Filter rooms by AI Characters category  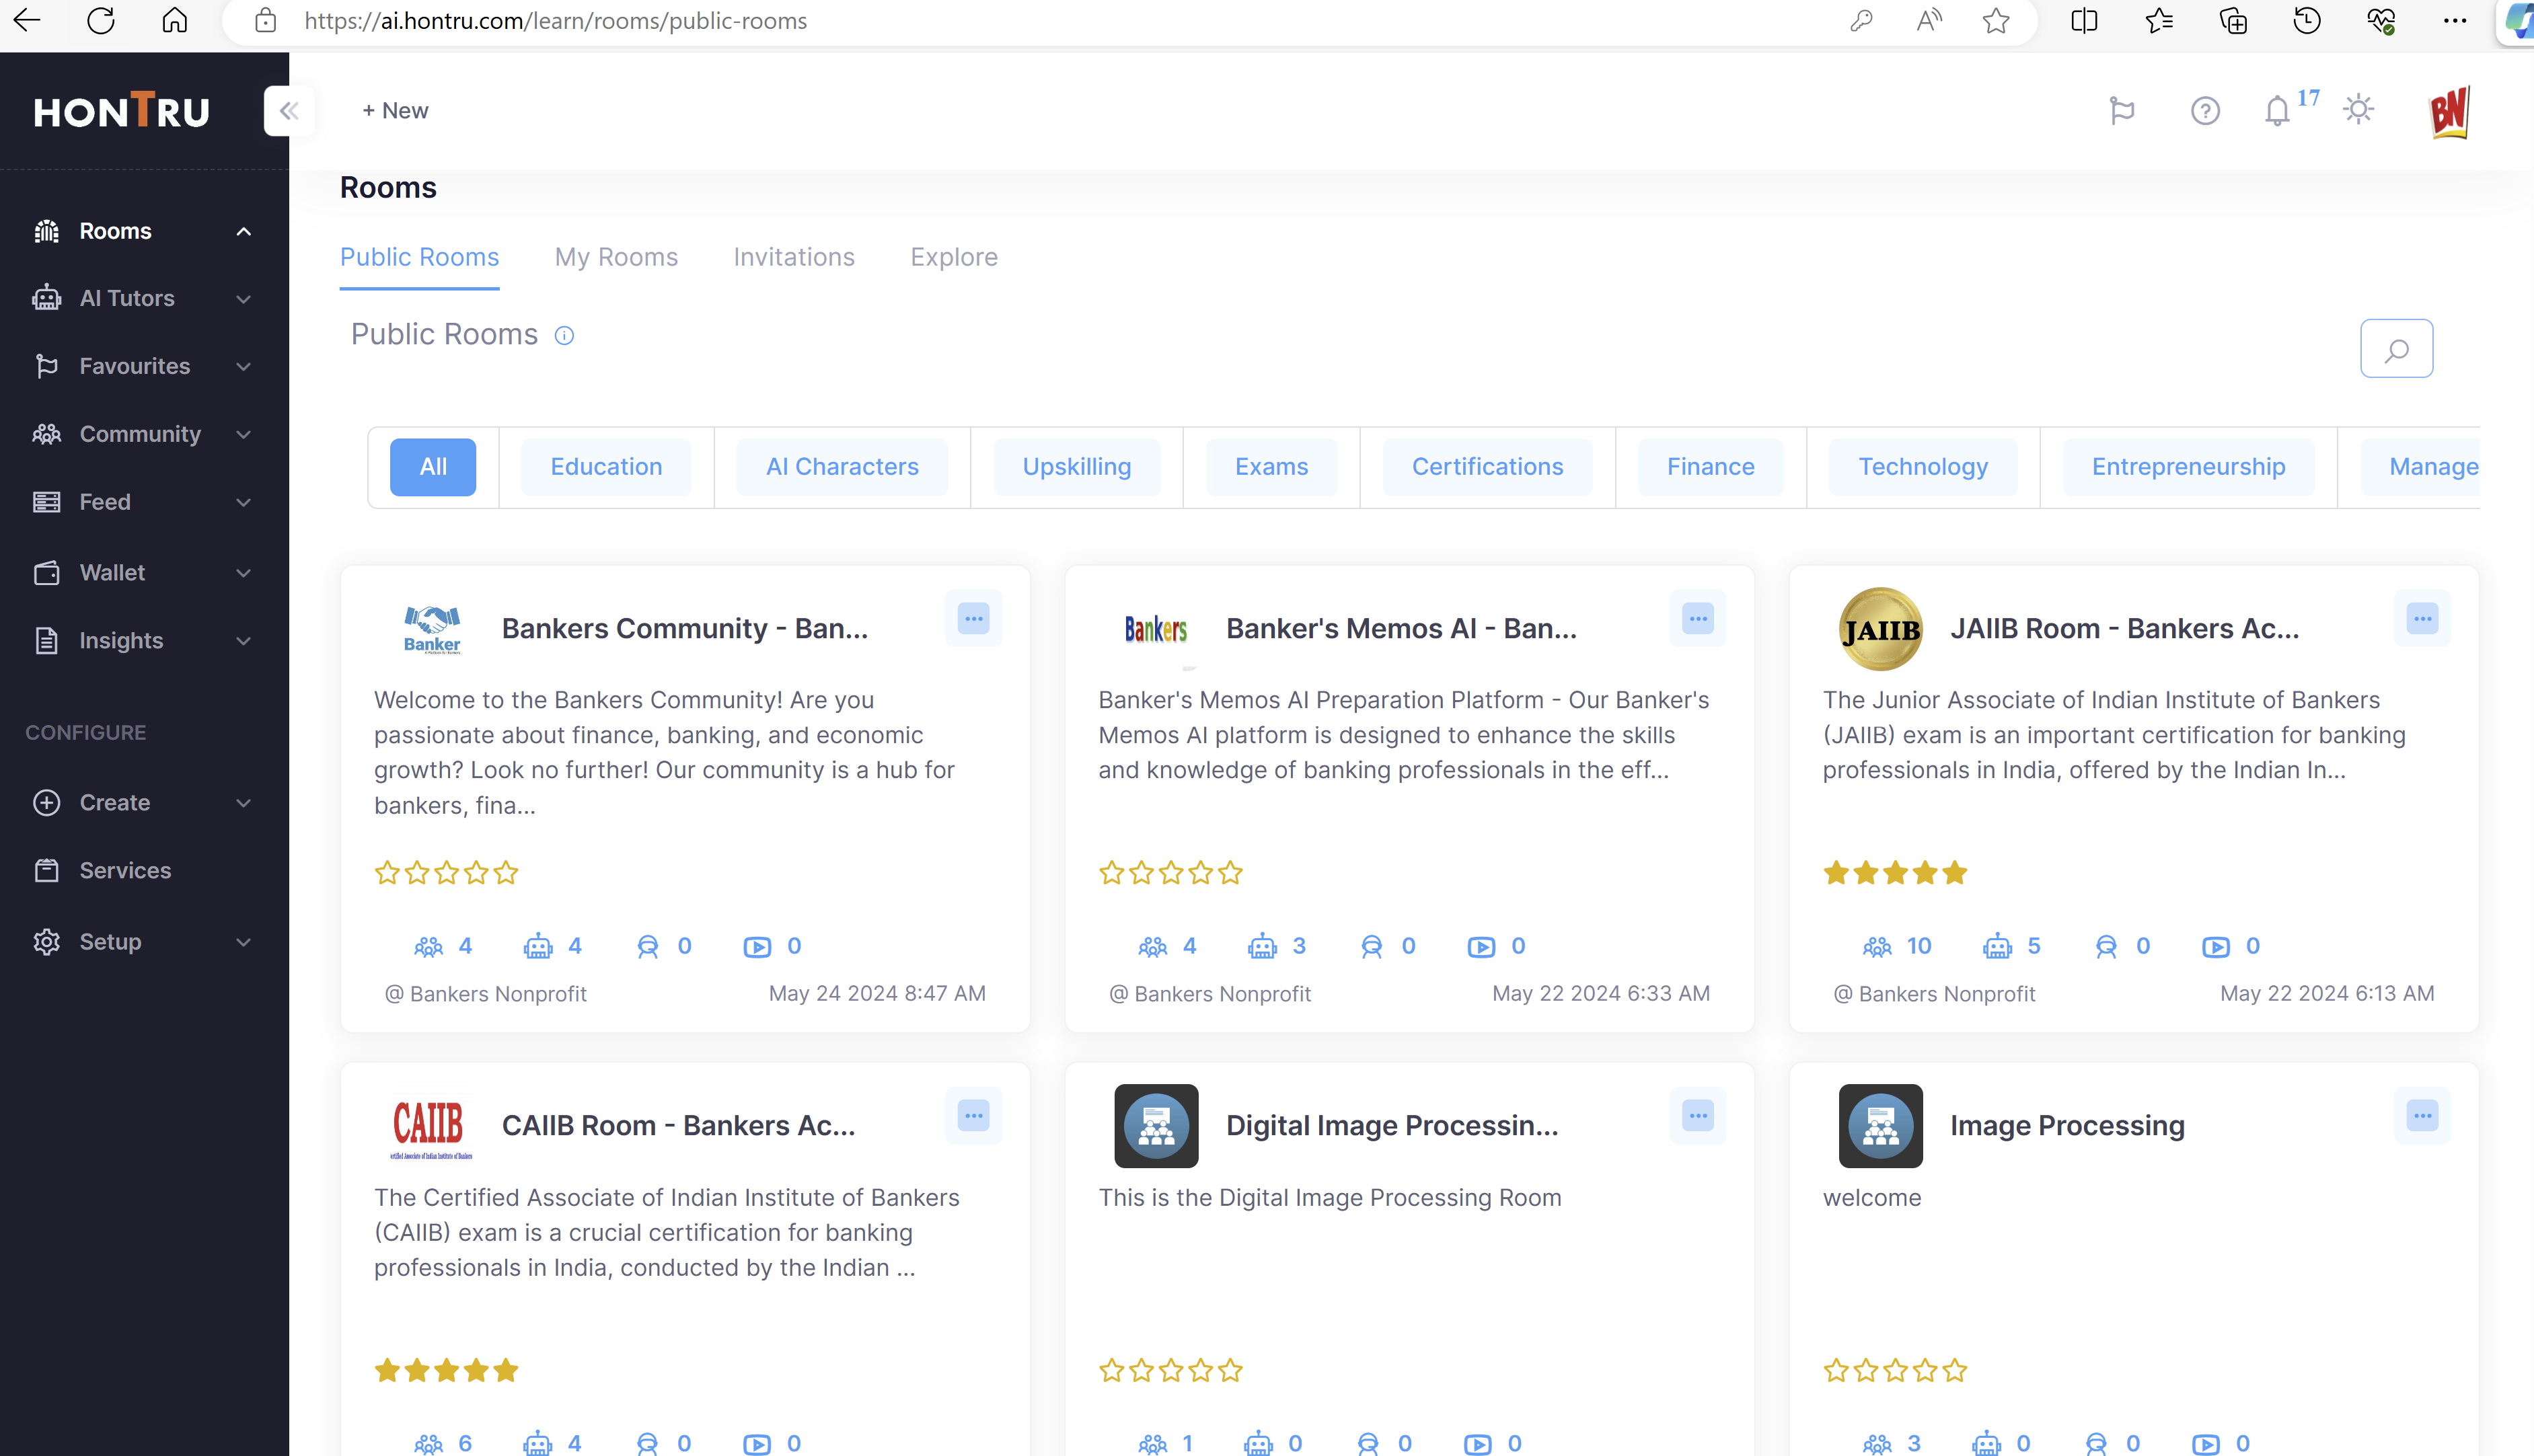[842, 467]
